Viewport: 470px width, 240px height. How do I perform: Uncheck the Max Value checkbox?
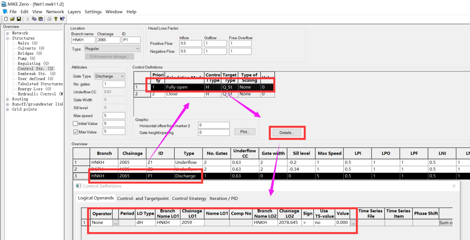pos(75,132)
